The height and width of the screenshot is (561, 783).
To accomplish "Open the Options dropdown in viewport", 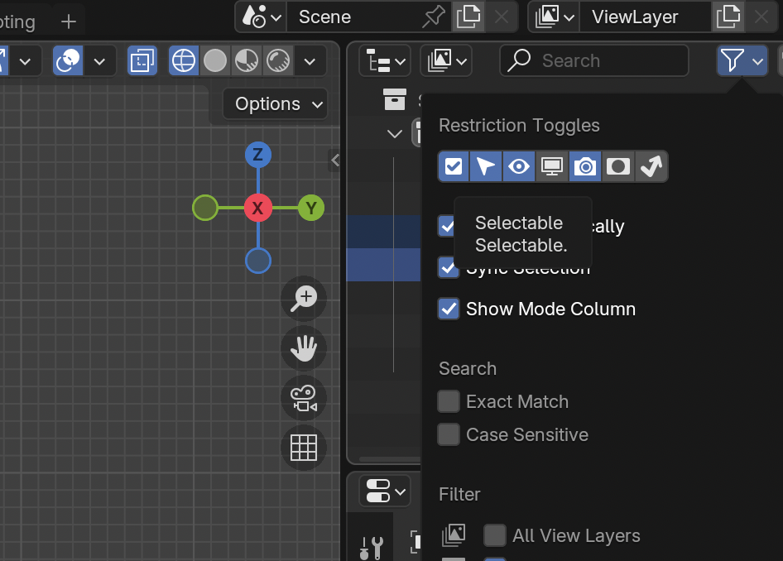I will 275,103.
